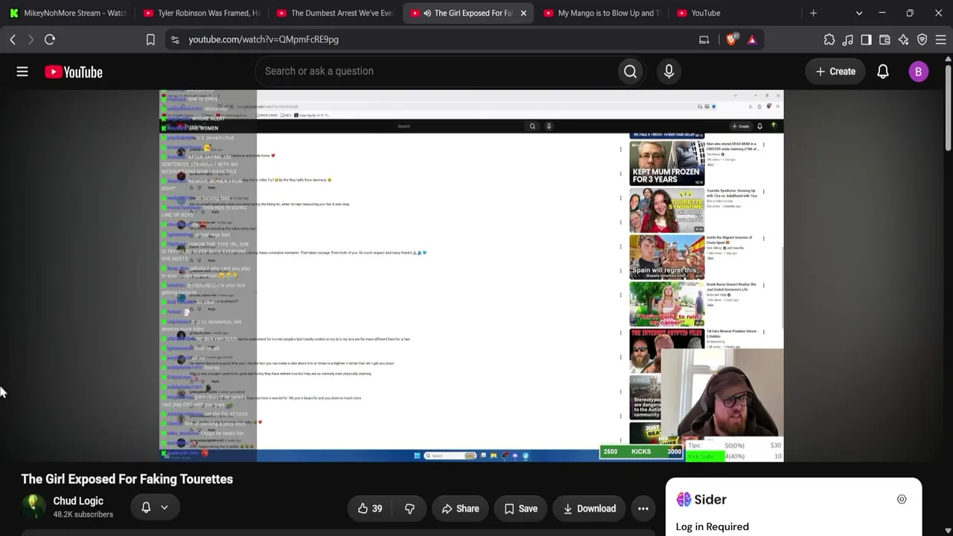Click the browser address bar URL
The height and width of the screenshot is (536, 953).
tap(264, 39)
